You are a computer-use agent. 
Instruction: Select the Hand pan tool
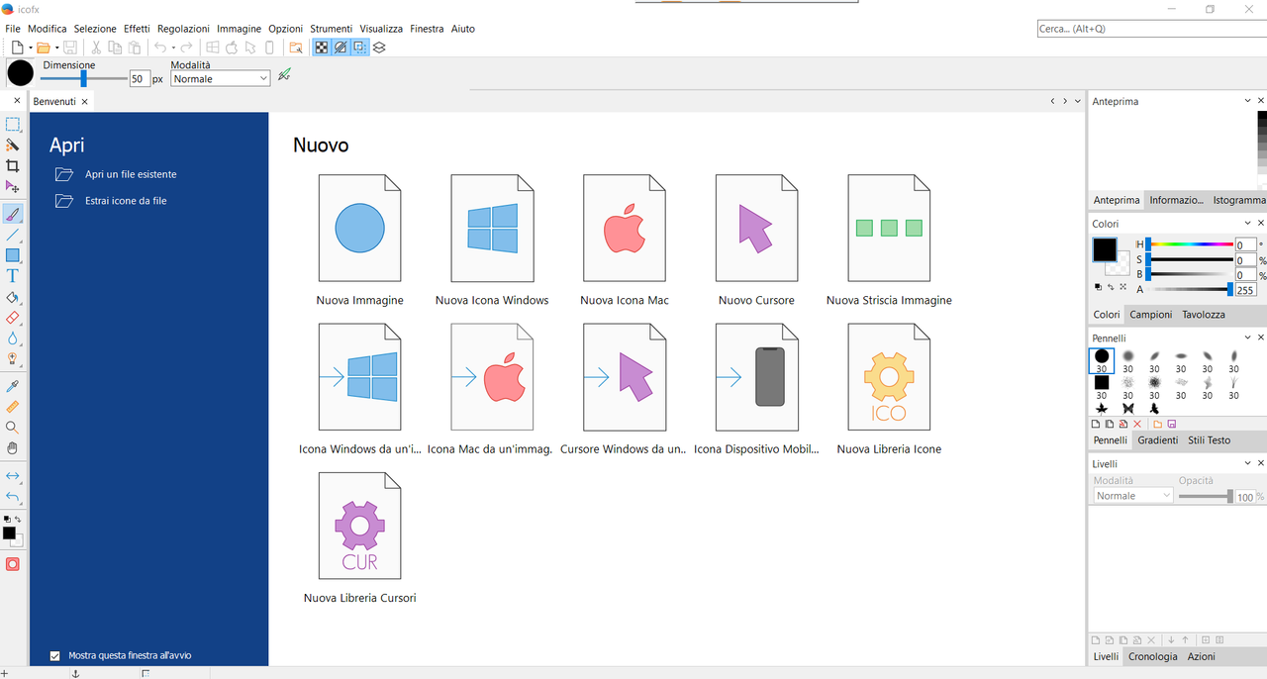13,448
